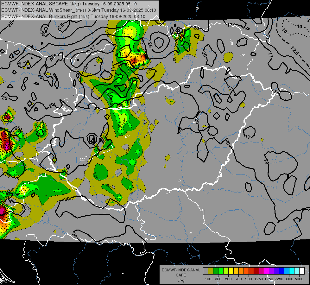310x285 pixels.
Task: Pick the pure blue swatch after 2250
Action: pos(282,271)
